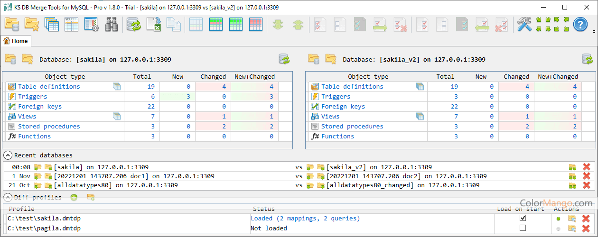The width and height of the screenshot is (598, 237).
Task: Open the toolbar overflow arrow
Action: click(x=594, y=32)
